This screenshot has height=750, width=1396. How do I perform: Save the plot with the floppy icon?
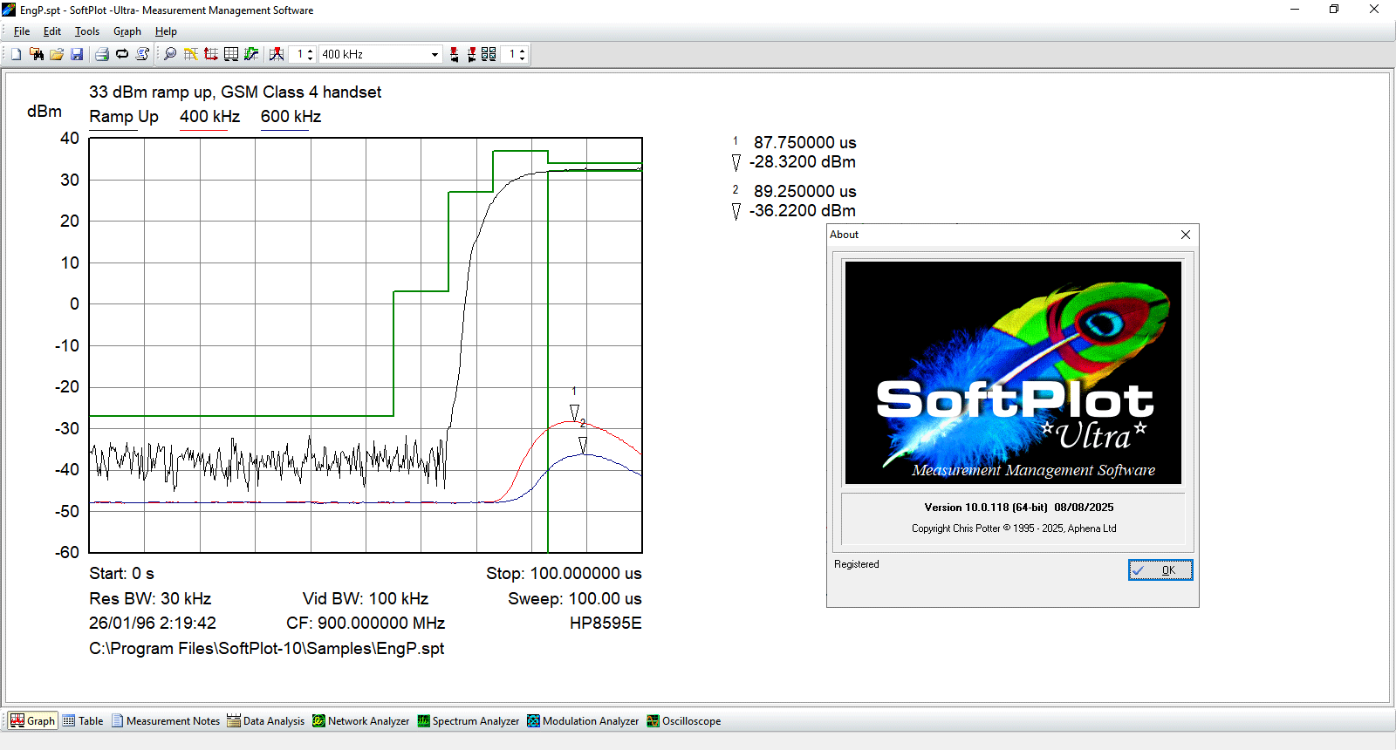(x=77, y=54)
